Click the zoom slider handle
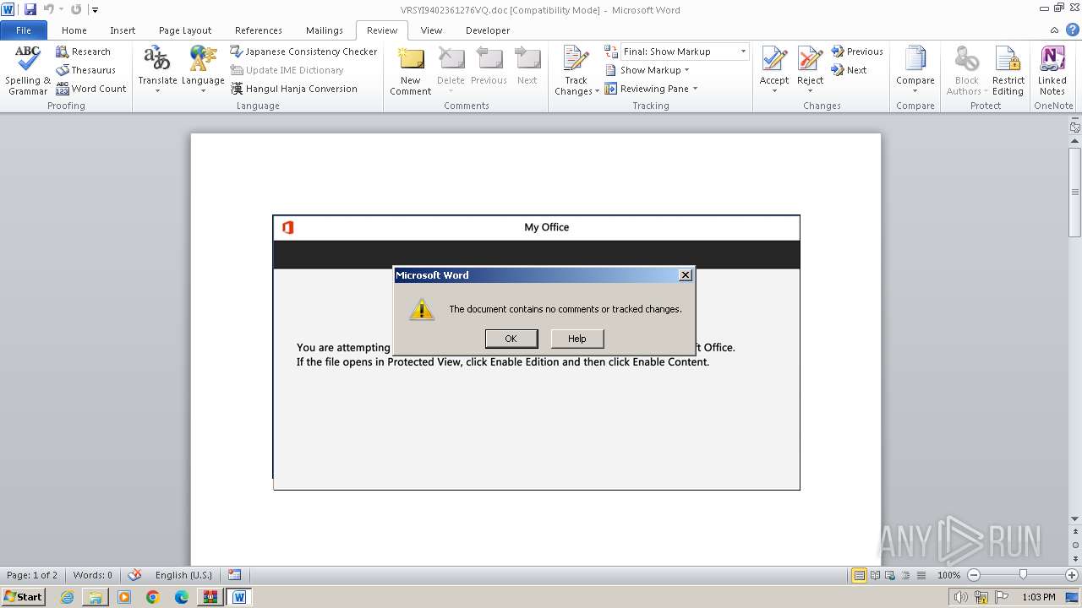The width and height of the screenshot is (1082, 608). pyautogui.click(x=1023, y=575)
